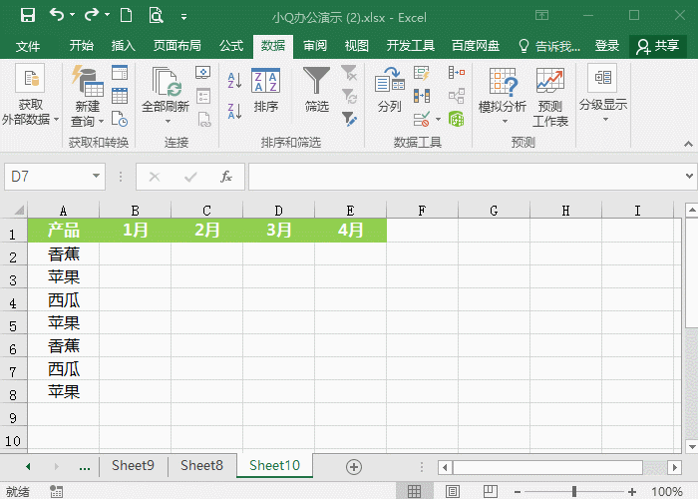
Task: Click the Save icon in quick access toolbar
Action: 27,16
